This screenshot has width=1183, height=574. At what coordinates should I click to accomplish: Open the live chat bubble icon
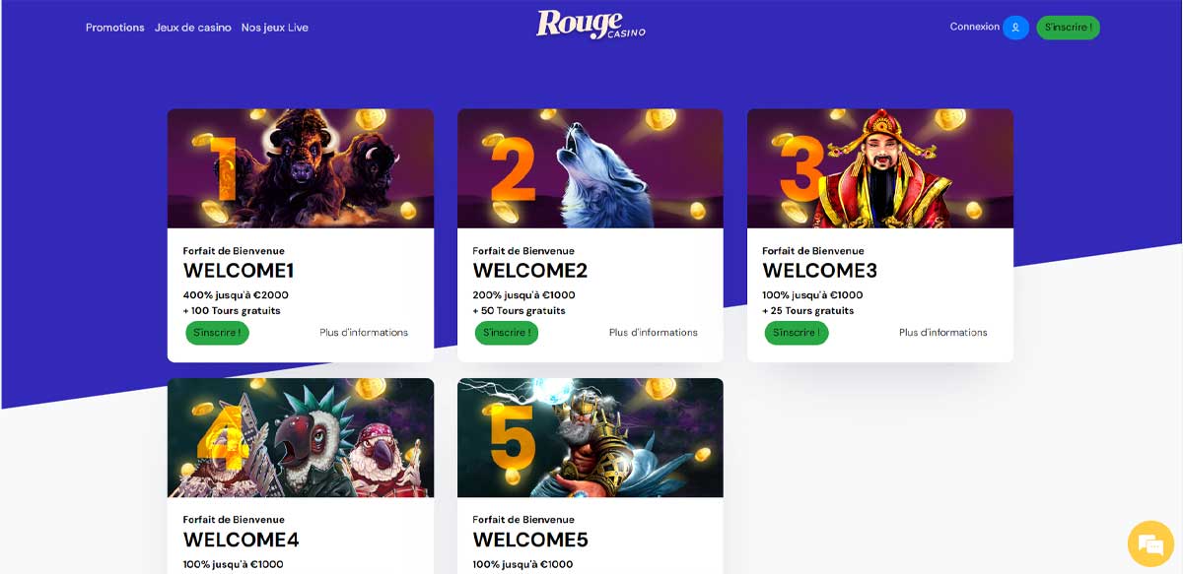(1150, 543)
